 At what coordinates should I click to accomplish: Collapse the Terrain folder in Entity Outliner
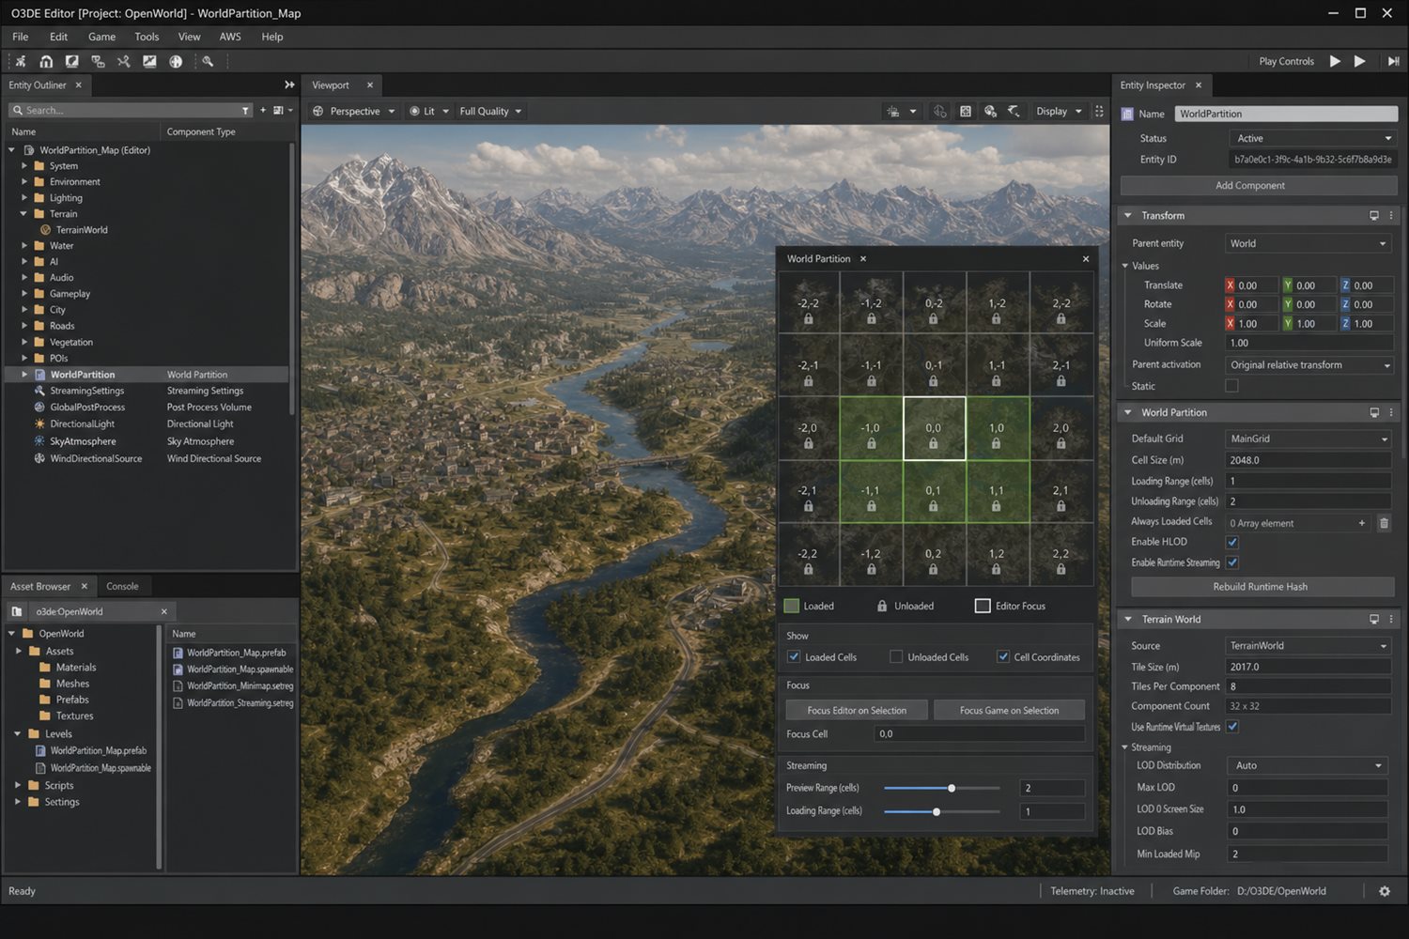click(24, 214)
